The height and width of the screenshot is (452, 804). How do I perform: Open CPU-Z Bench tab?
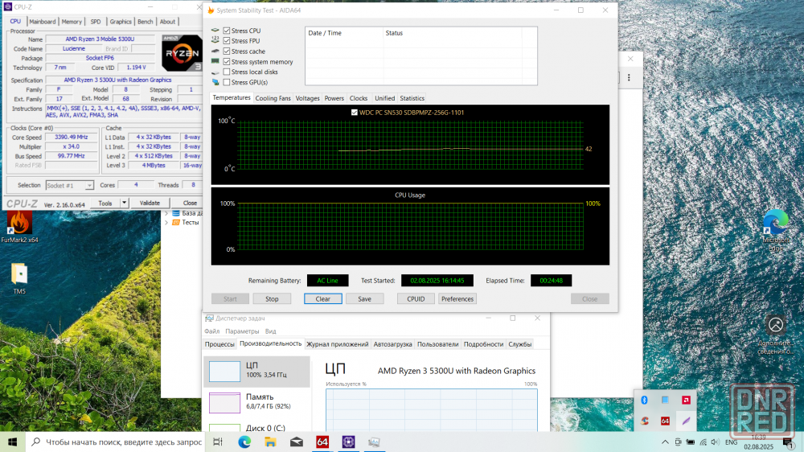coord(145,22)
